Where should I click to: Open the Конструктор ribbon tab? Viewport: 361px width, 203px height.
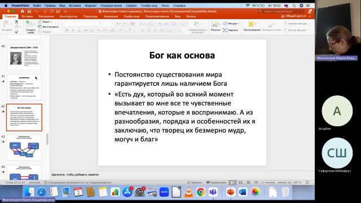coord(68,16)
